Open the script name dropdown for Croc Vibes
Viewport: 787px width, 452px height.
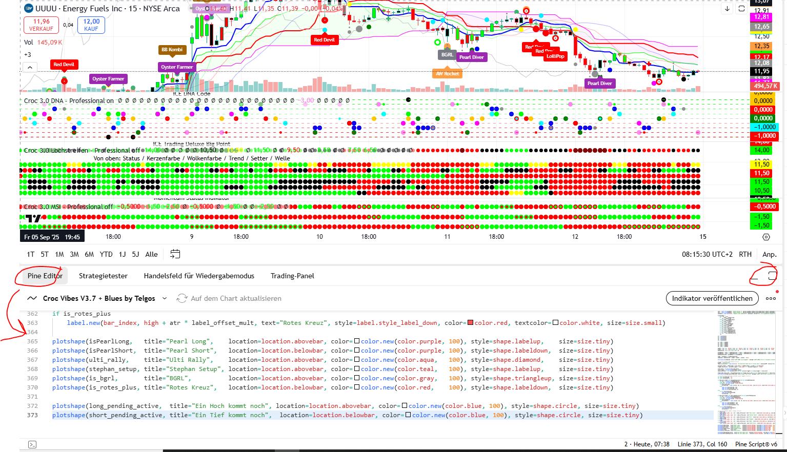[165, 298]
